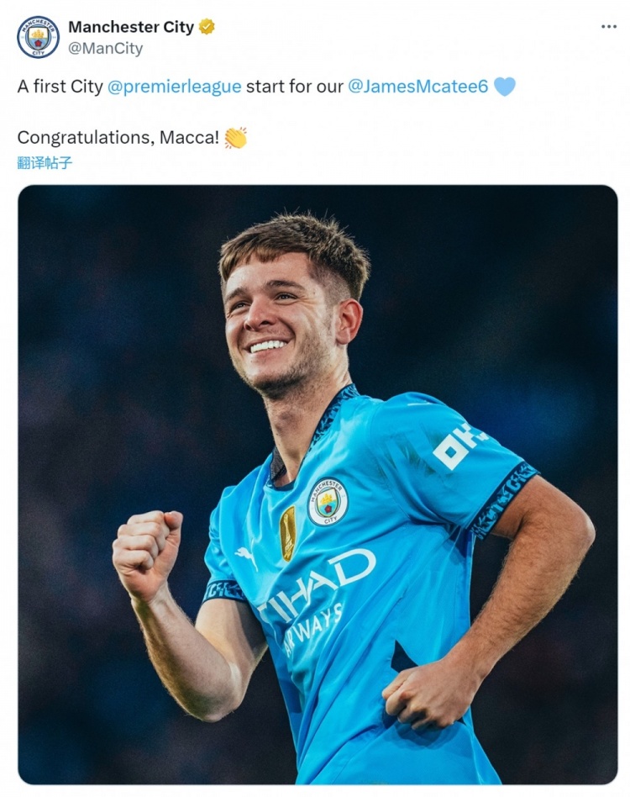Open the attached player photo

coord(318,484)
